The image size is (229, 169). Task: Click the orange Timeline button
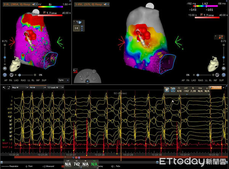coord(215,88)
